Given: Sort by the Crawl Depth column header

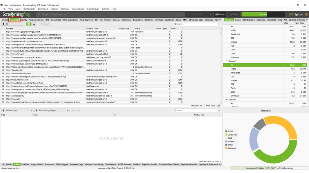Looking at the screenshot, I should coord(163,28).
